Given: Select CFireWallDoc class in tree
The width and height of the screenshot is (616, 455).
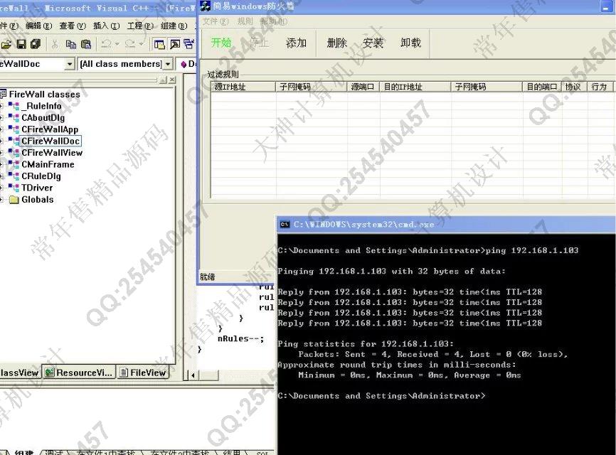Looking at the screenshot, I should (51, 141).
